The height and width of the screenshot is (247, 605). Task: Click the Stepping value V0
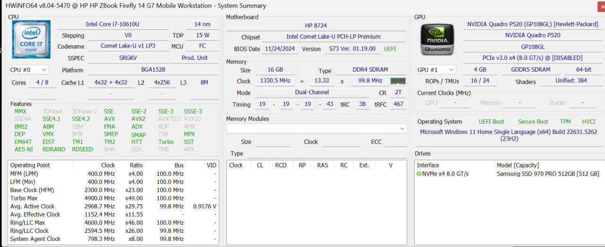[x=128, y=35]
